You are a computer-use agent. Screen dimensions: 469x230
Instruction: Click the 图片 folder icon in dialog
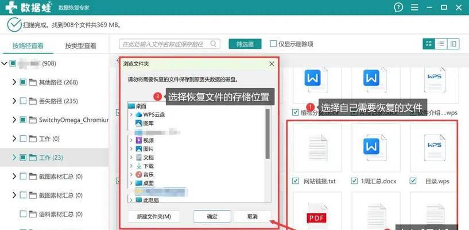point(139,148)
